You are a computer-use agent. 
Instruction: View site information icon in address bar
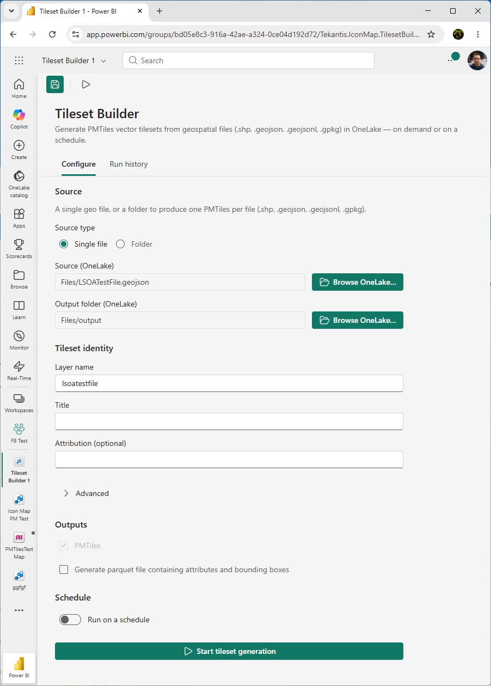click(76, 34)
